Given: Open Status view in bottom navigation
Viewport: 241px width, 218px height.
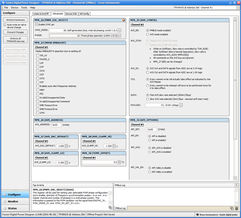Looking at the screenshot, I should click(15, 208).
